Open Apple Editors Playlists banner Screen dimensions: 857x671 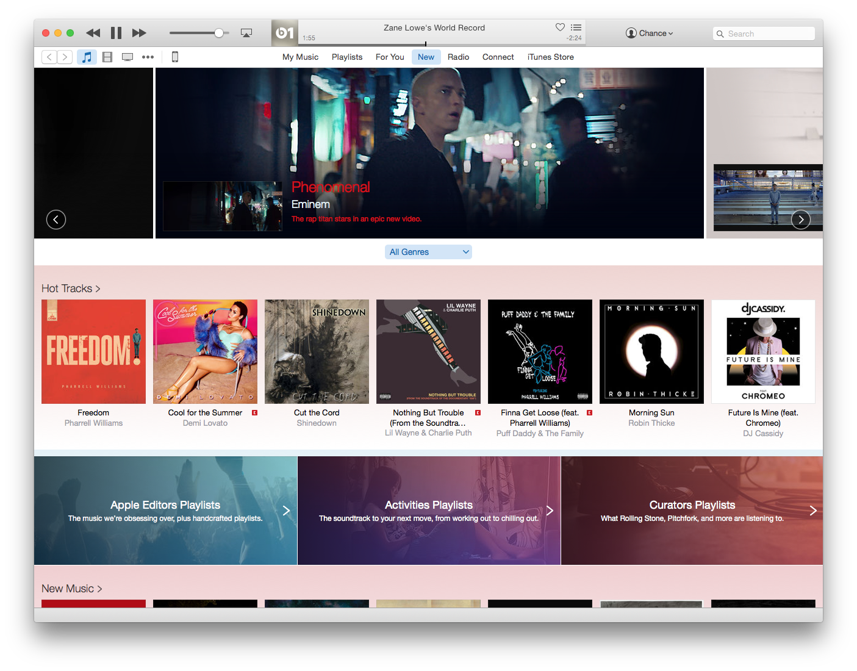(165, 511)
